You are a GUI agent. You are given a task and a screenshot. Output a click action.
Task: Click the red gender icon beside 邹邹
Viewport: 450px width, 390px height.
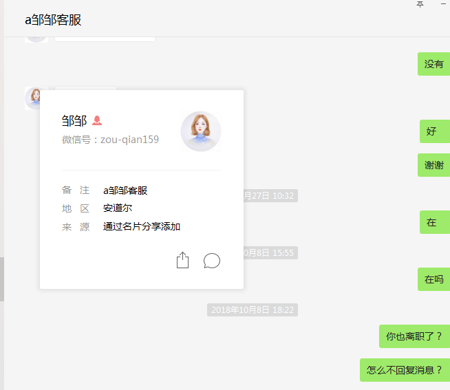(97, 120)
